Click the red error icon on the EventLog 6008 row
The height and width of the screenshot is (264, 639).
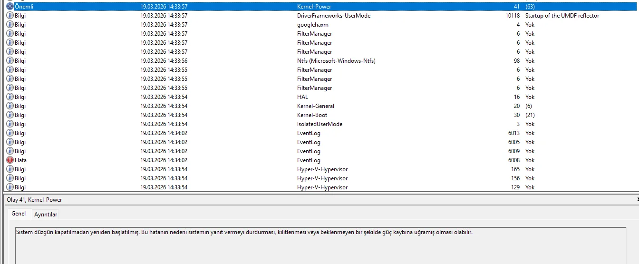(x=10, y=160)
